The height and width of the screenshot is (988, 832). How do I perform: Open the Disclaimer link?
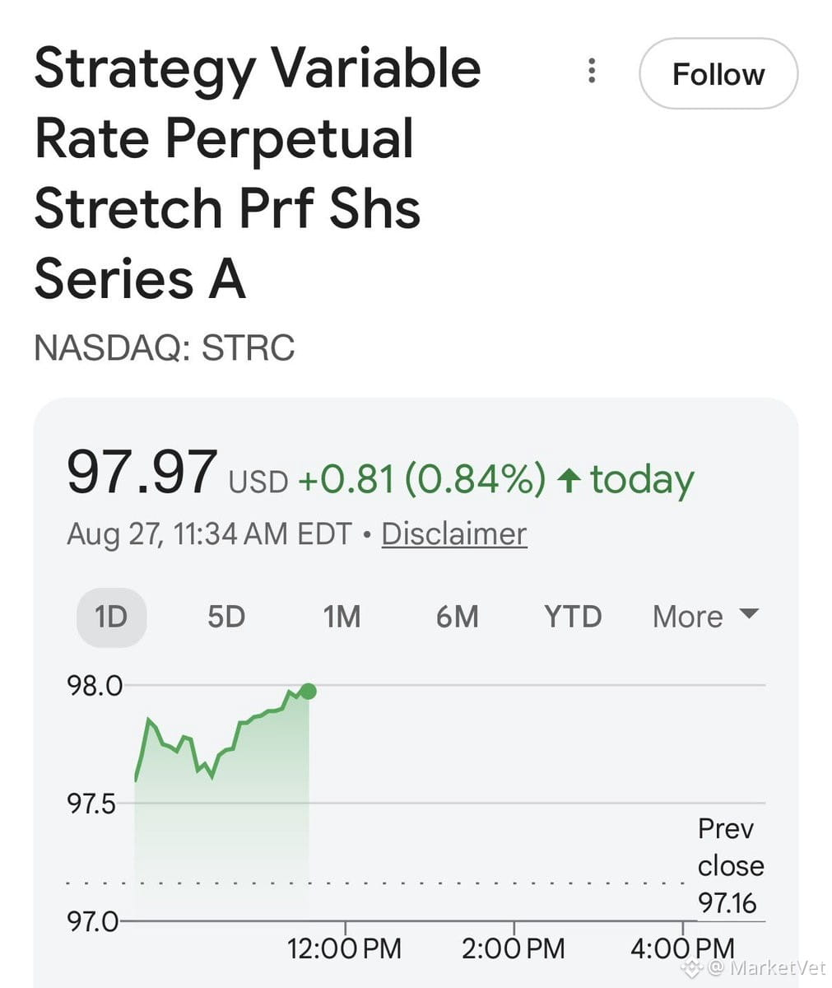454,534
